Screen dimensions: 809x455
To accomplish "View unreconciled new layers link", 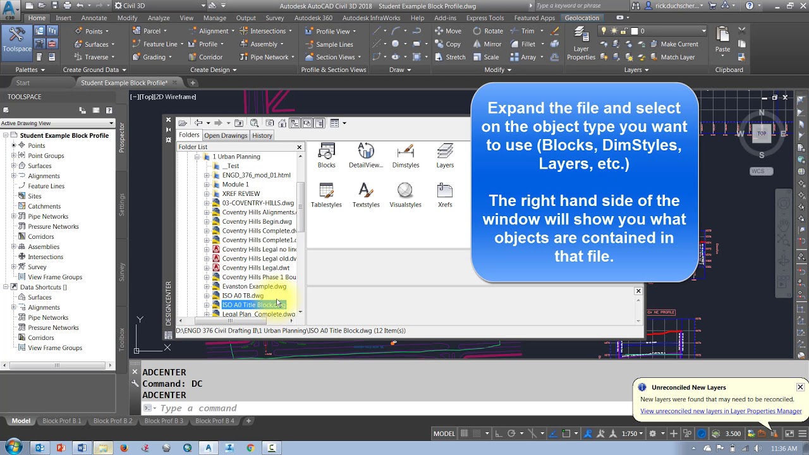I will (x=721, y=411).
